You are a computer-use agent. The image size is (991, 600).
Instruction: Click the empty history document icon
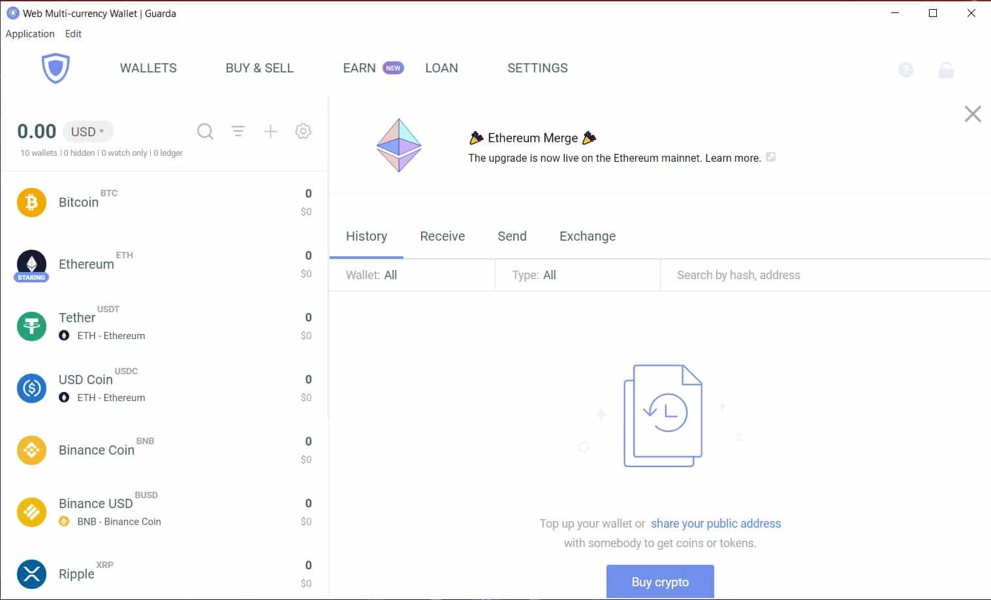663,415
